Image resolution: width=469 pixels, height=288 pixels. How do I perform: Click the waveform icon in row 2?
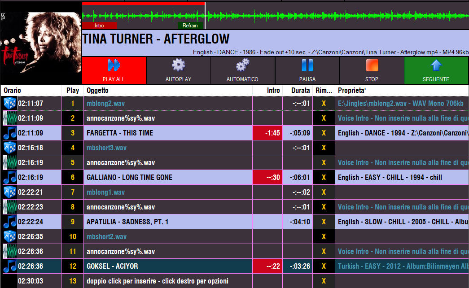coord(10,118)
